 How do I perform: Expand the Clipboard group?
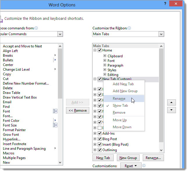point(105,56)
